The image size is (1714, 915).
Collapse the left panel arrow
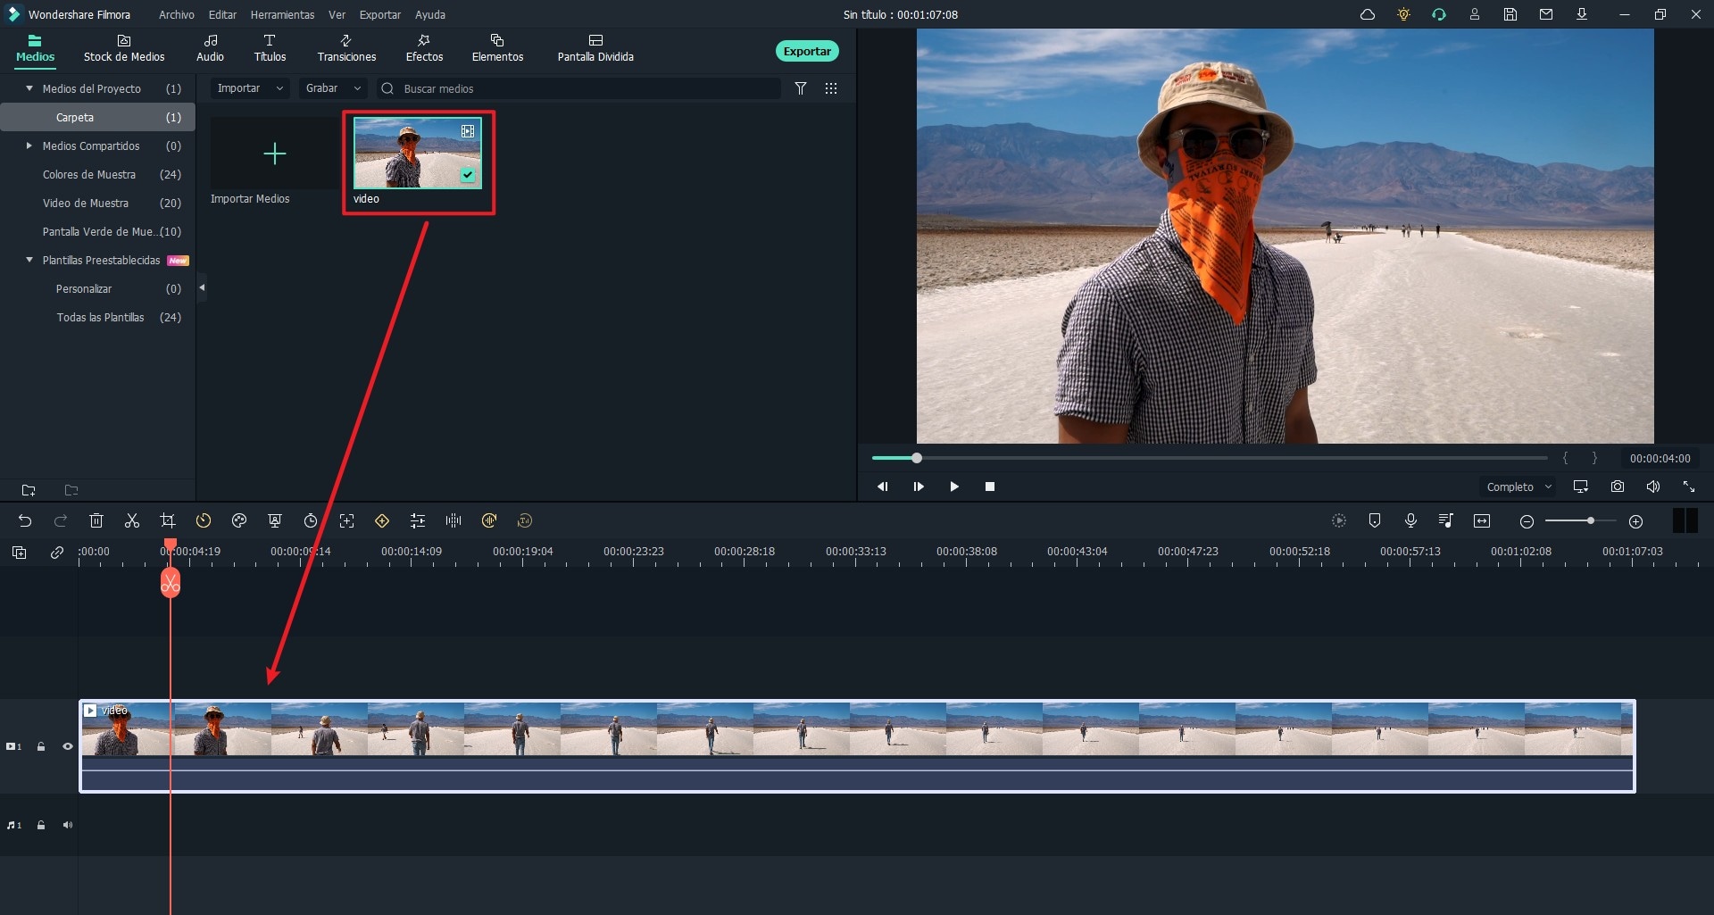(x=202, y=287)
